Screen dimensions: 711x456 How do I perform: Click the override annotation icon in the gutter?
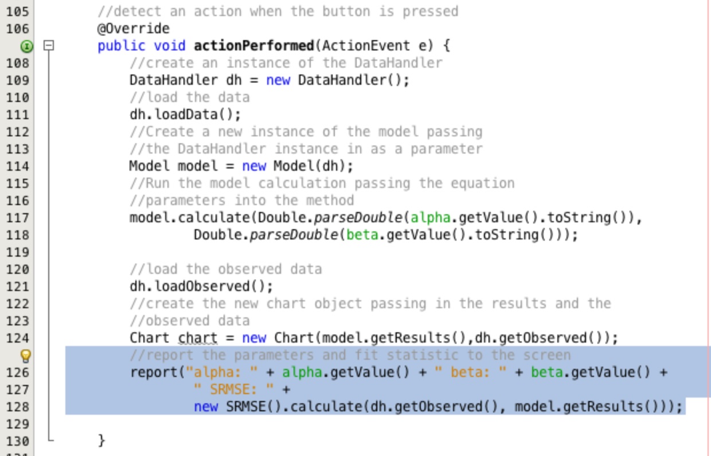(26, 46)
